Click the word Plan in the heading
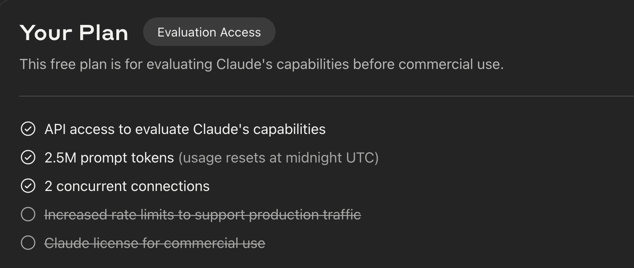The width and height of the screenshot is (634, 268). (x=103, y=33)
